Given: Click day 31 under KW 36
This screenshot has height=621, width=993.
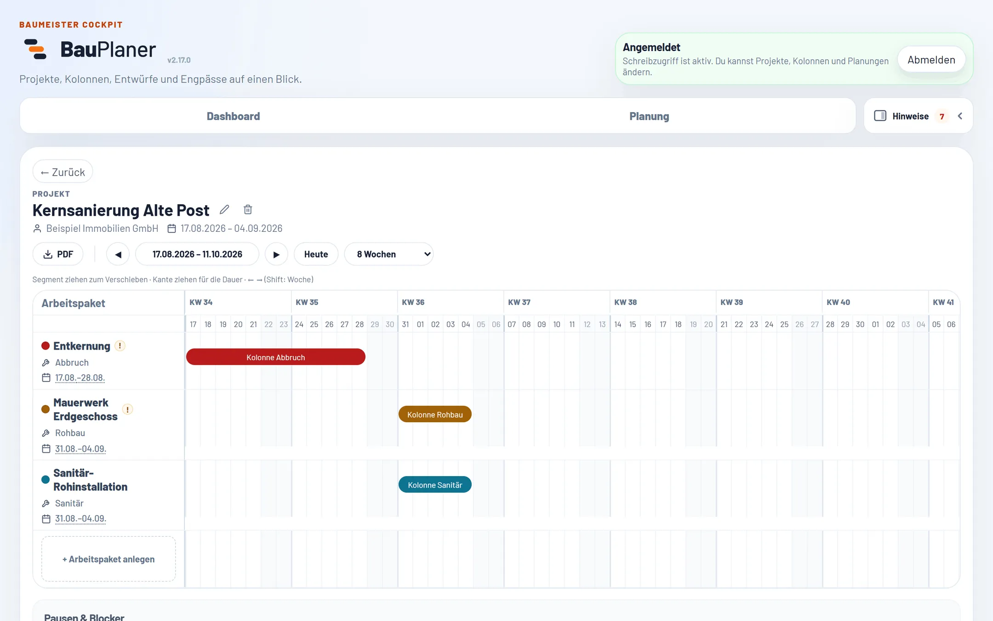Looking at the screenshot, I should click(405, 325).
